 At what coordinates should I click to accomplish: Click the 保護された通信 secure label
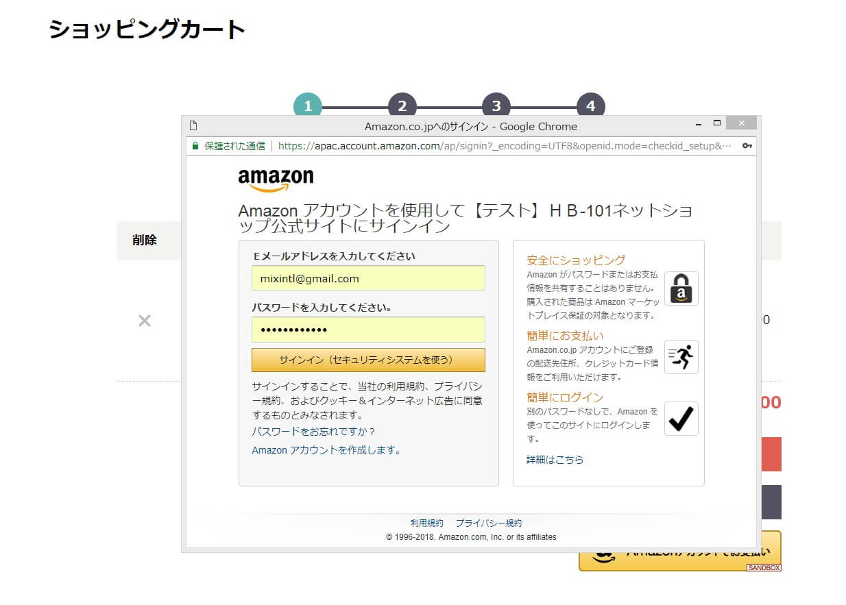(x=234, y=146)
